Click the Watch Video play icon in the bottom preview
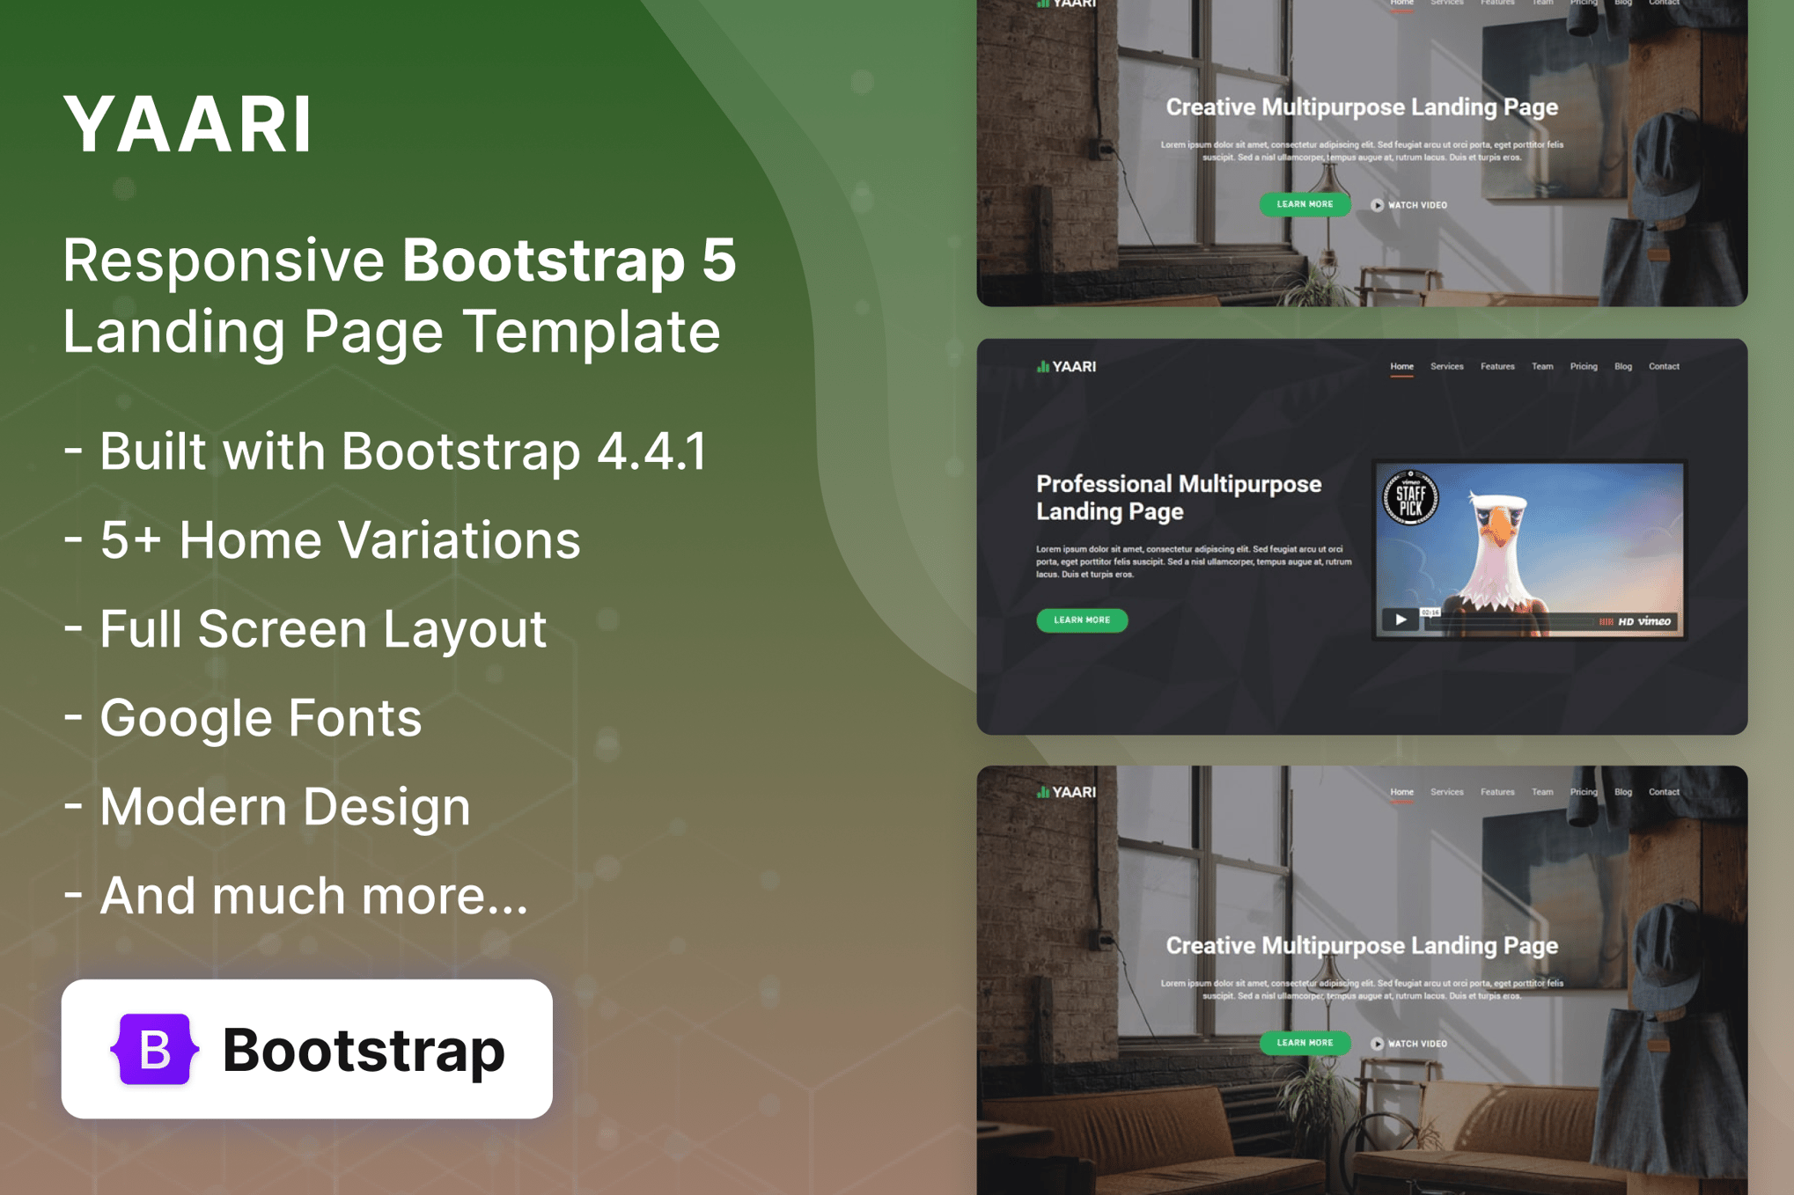1794x1195 pixels. tap(1377, 1044)
